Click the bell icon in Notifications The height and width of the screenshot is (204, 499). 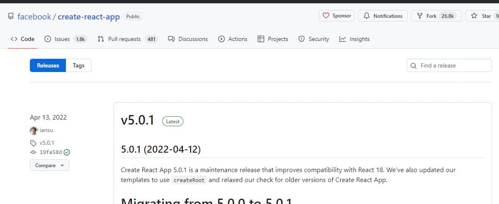point(367,16)
